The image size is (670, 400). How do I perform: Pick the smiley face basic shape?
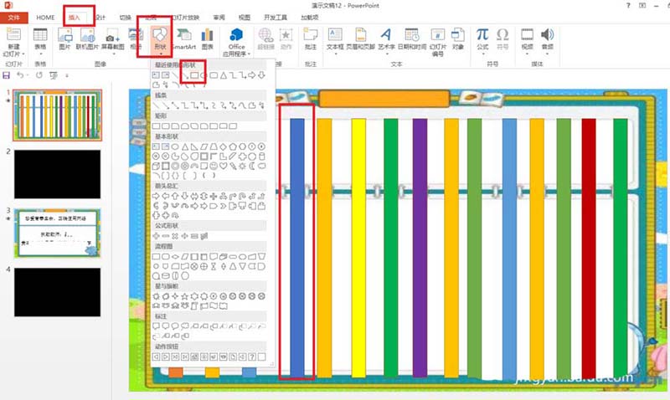pyautogui.click(x=214, y=166)
